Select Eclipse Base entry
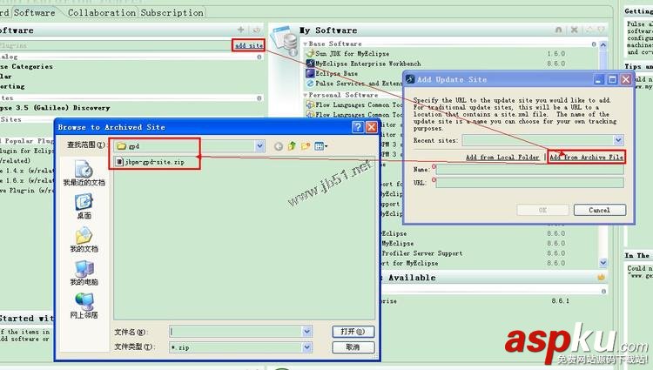 coord(336,73)
